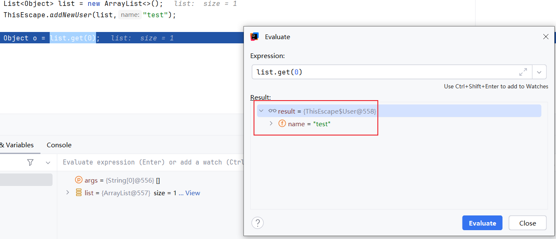Screen dimensions: 556x239
Task: Select the Threads & Variables tab
Action: [17, 145]
